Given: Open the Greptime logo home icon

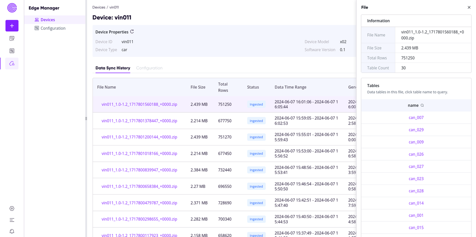Looking at the screenshot, I should (12, 8).
